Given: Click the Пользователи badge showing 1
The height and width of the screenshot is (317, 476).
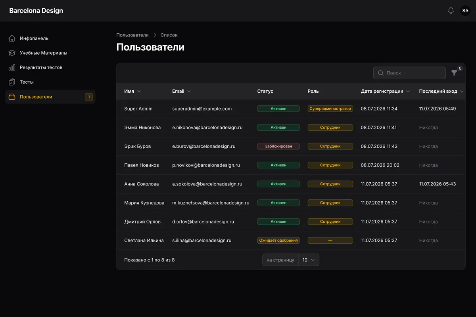Looking at the screenshot, I should click(x=89, y=97).
